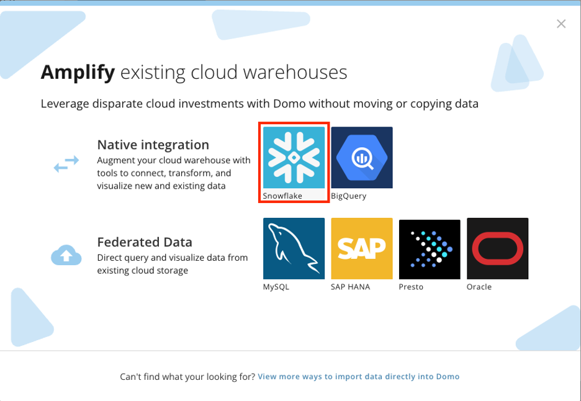Click the Oracle caption text

pyautogui.click(x=479, y=287)
